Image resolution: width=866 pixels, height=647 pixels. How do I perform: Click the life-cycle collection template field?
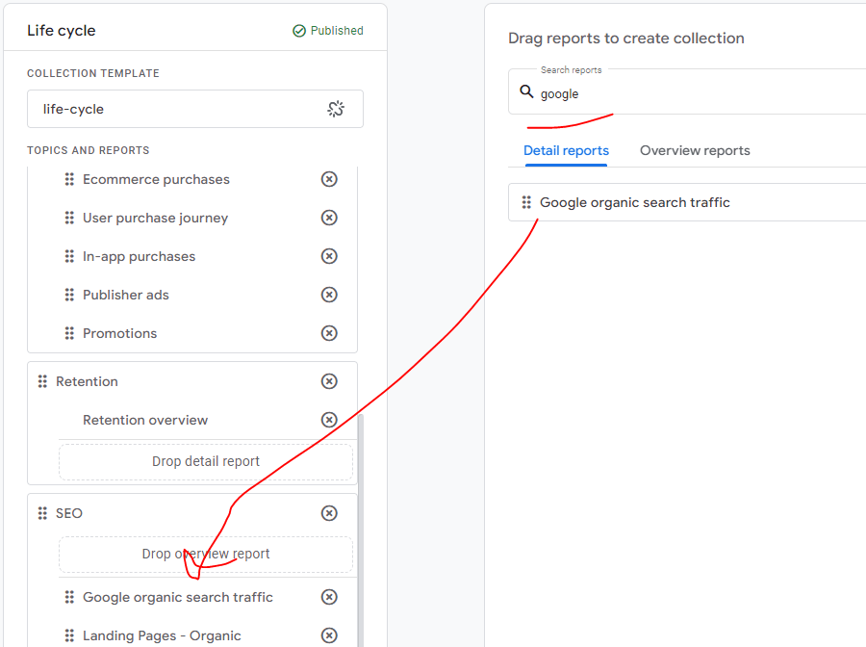tap(173, 109)
